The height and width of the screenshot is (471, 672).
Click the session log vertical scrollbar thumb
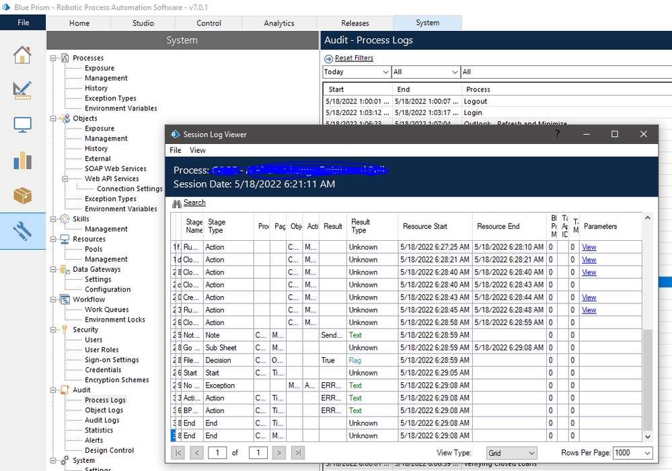click(x=648, y=379)
